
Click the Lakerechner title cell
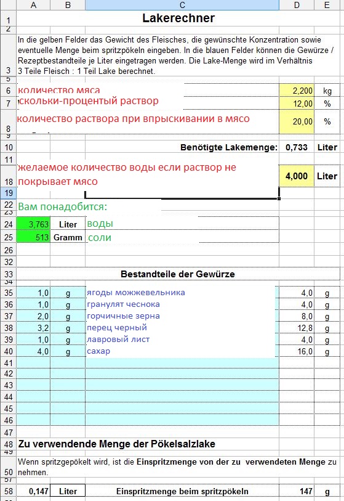pyautogui.click(x=178, y=18)
